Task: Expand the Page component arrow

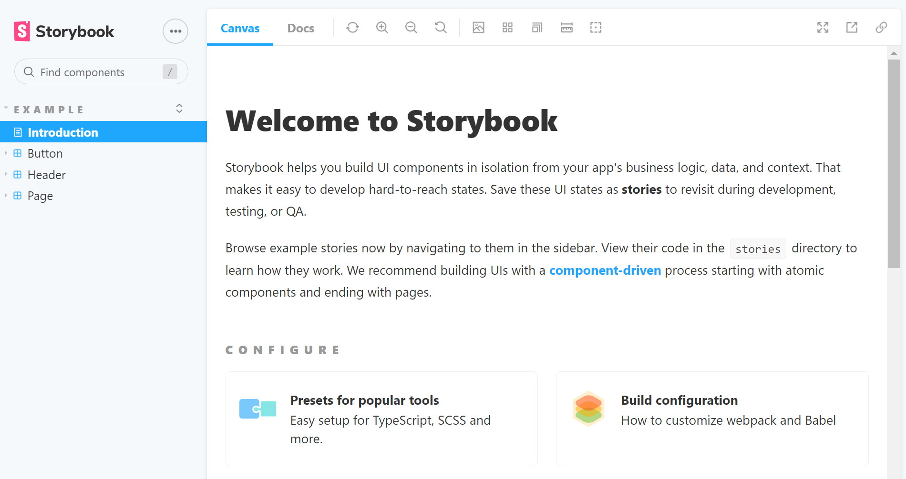Action: pyautogui.click(x=6, y=196)
